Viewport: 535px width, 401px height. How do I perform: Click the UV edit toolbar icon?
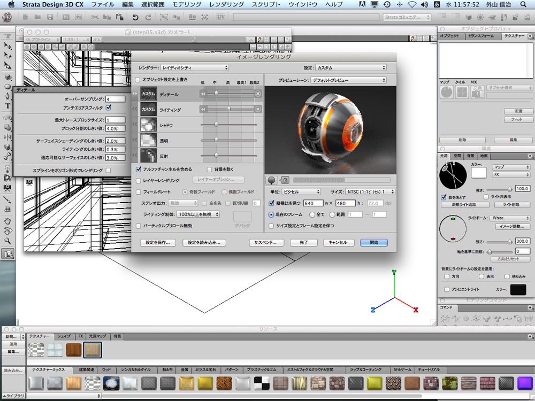pyautogui.click(x=221, y=17)
